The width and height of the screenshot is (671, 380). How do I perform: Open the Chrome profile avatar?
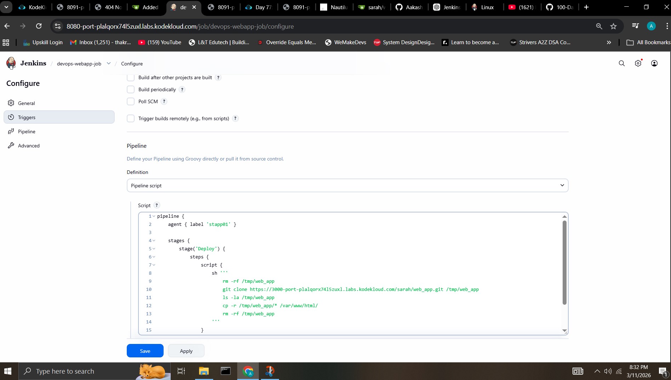point(651,26)
